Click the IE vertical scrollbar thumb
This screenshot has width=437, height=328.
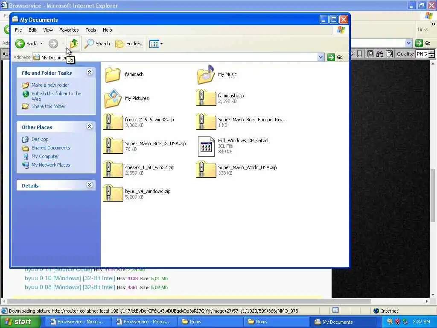click(433, 195)
